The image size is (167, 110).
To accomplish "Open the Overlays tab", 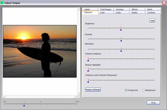I will [121, 9].
